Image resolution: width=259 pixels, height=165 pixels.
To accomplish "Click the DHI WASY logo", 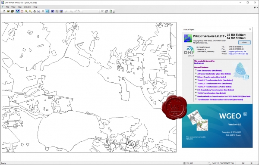I will pyautogui.click(x=189, y=51).
